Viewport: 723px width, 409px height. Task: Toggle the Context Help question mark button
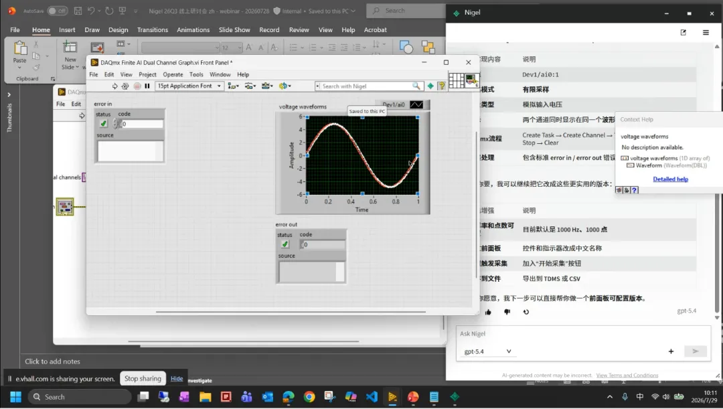click(x=441, y=86)
